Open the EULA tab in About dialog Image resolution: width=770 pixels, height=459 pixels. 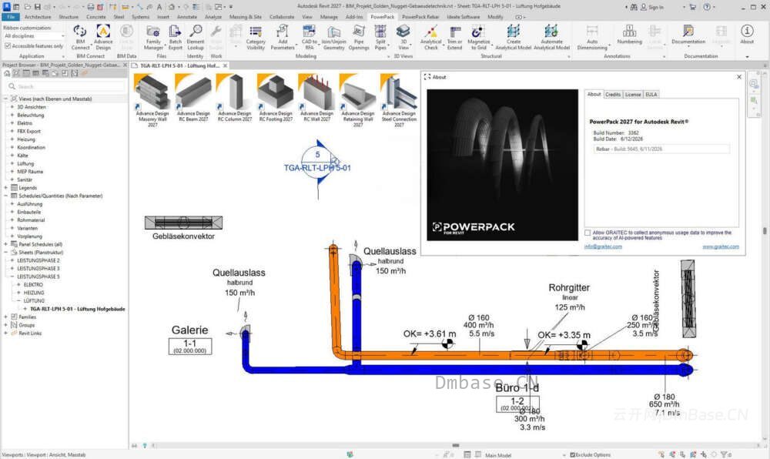coord(651,94)
